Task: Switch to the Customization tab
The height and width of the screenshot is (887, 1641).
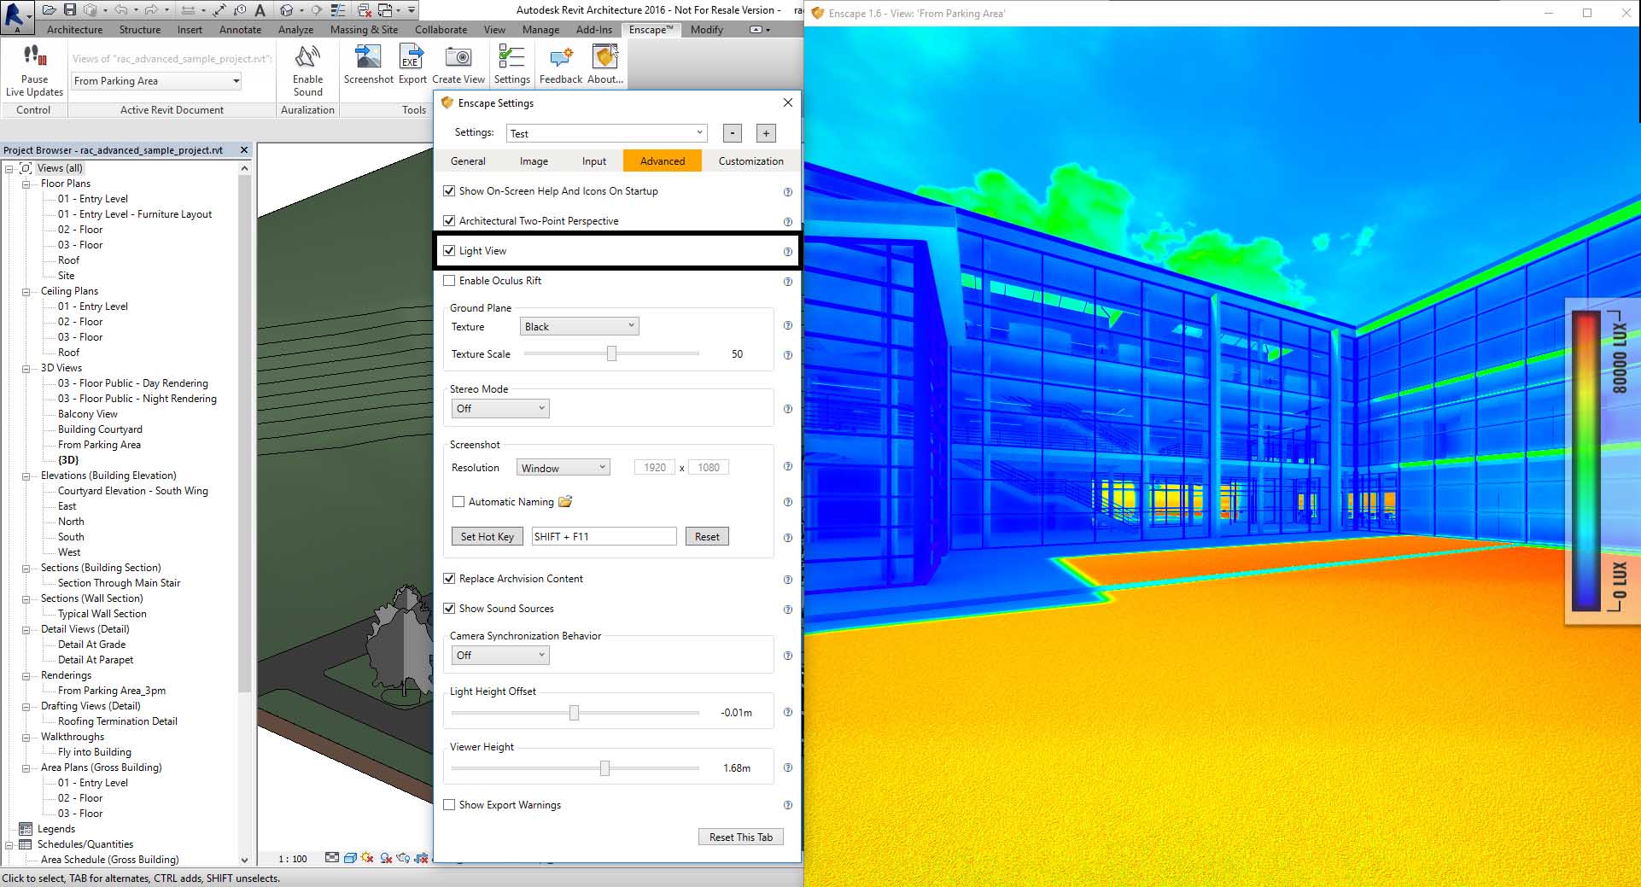Action: click(750, 160)
